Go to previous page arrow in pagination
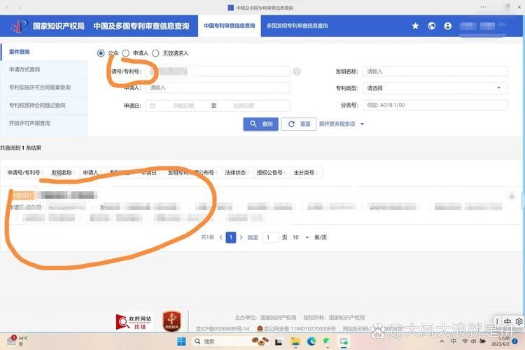 pyautogui.click(x=220, y=237)
